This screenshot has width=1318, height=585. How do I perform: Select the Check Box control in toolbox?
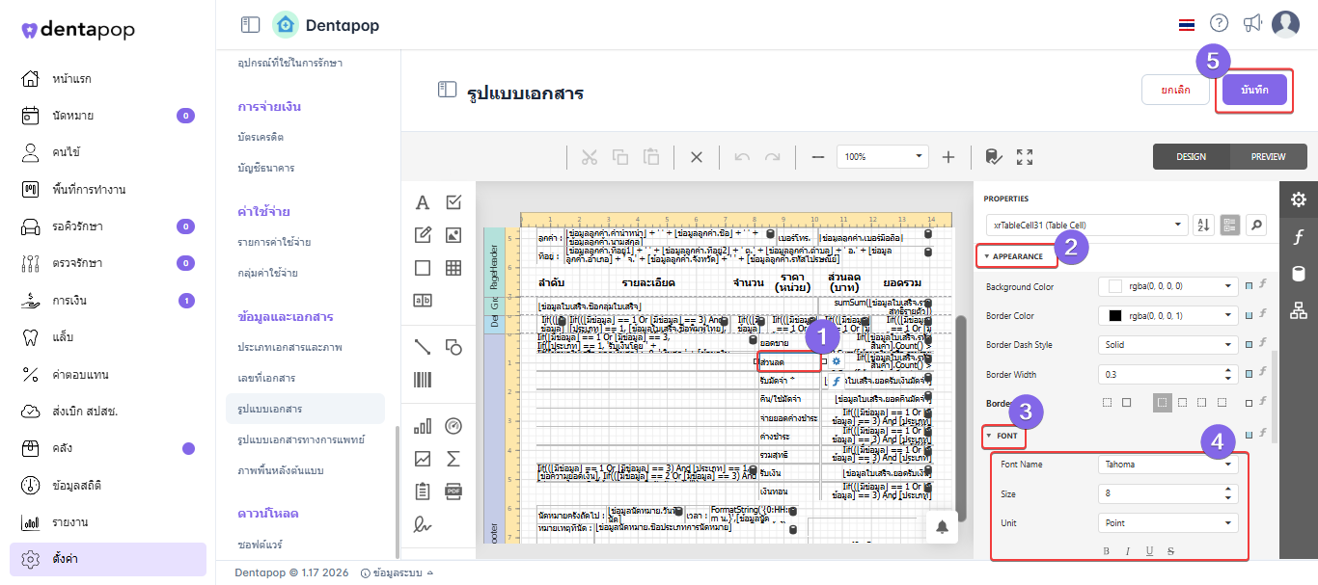(x=453, y=202)
